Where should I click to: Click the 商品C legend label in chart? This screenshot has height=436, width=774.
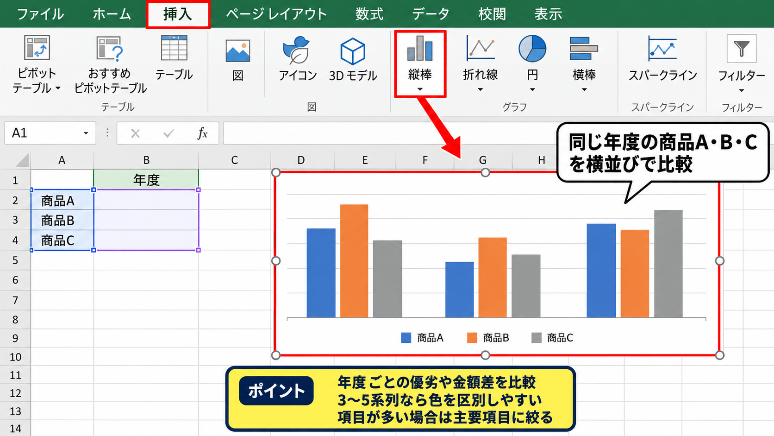point(560,338)
